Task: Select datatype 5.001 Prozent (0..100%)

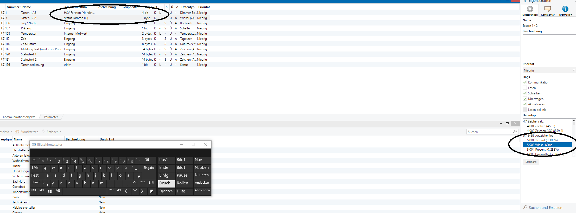Action: click(x=542, y=140)
